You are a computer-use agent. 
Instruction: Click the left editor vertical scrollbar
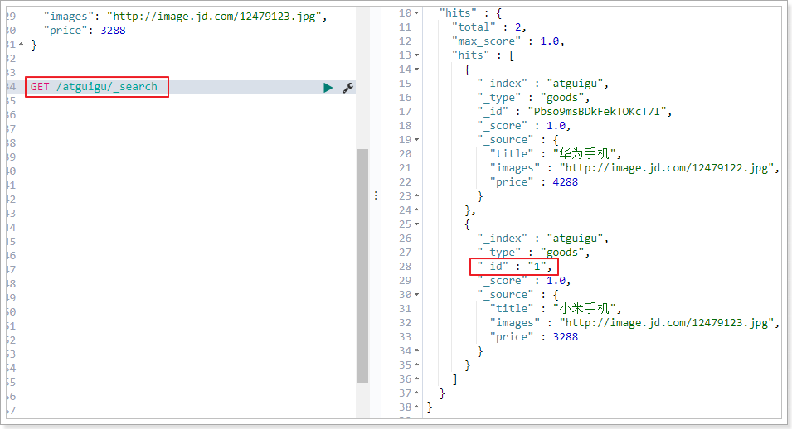[x=362, y=265]
